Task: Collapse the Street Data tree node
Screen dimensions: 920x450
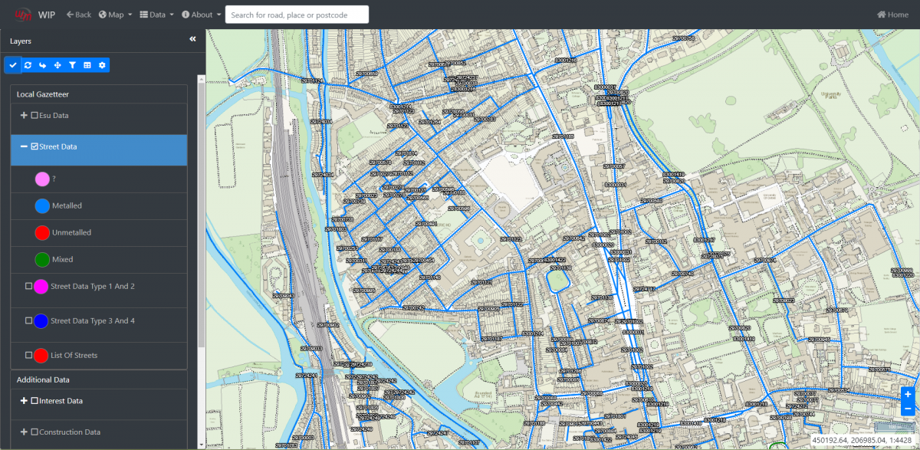Action: 24,146
